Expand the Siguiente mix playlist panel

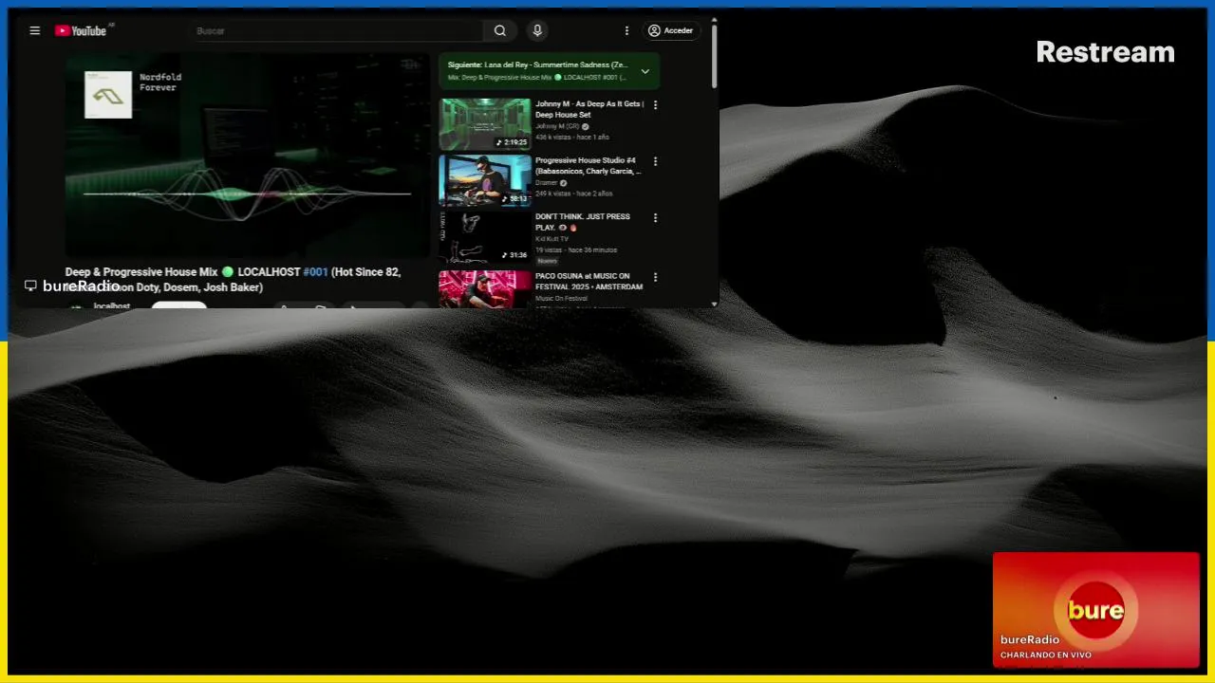pos(645,71)
